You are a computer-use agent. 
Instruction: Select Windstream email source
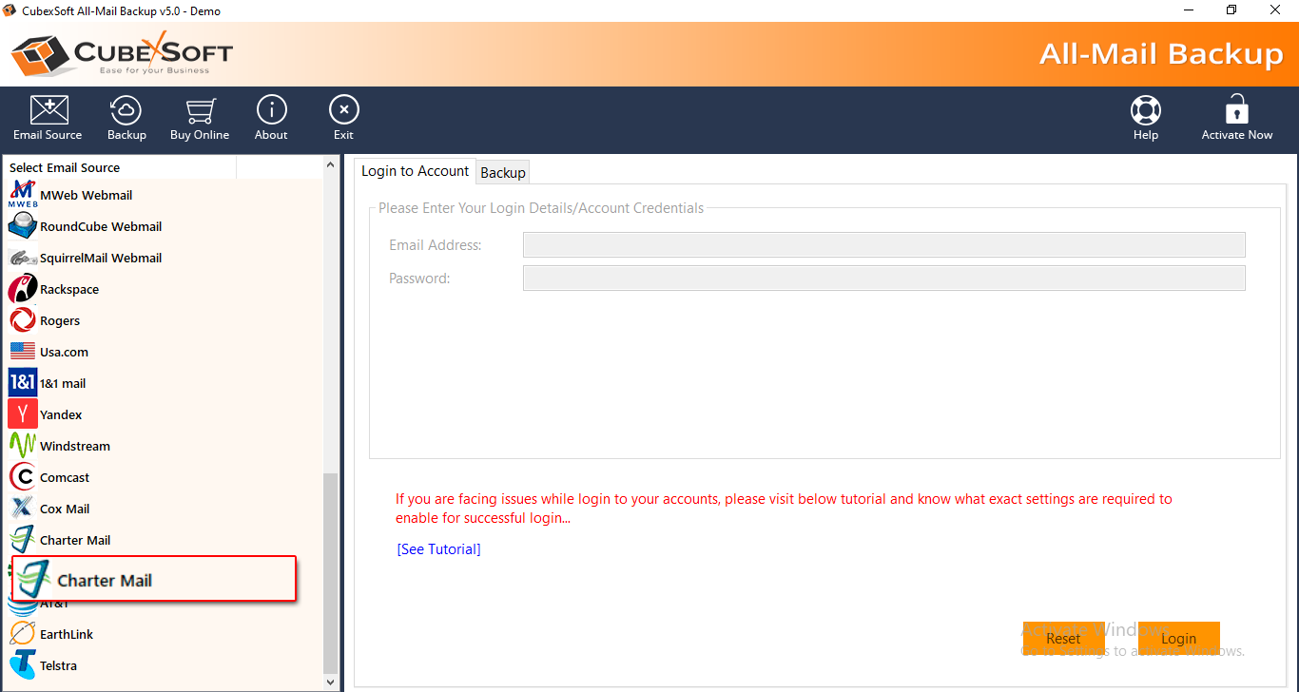click(x=74, y=446)
